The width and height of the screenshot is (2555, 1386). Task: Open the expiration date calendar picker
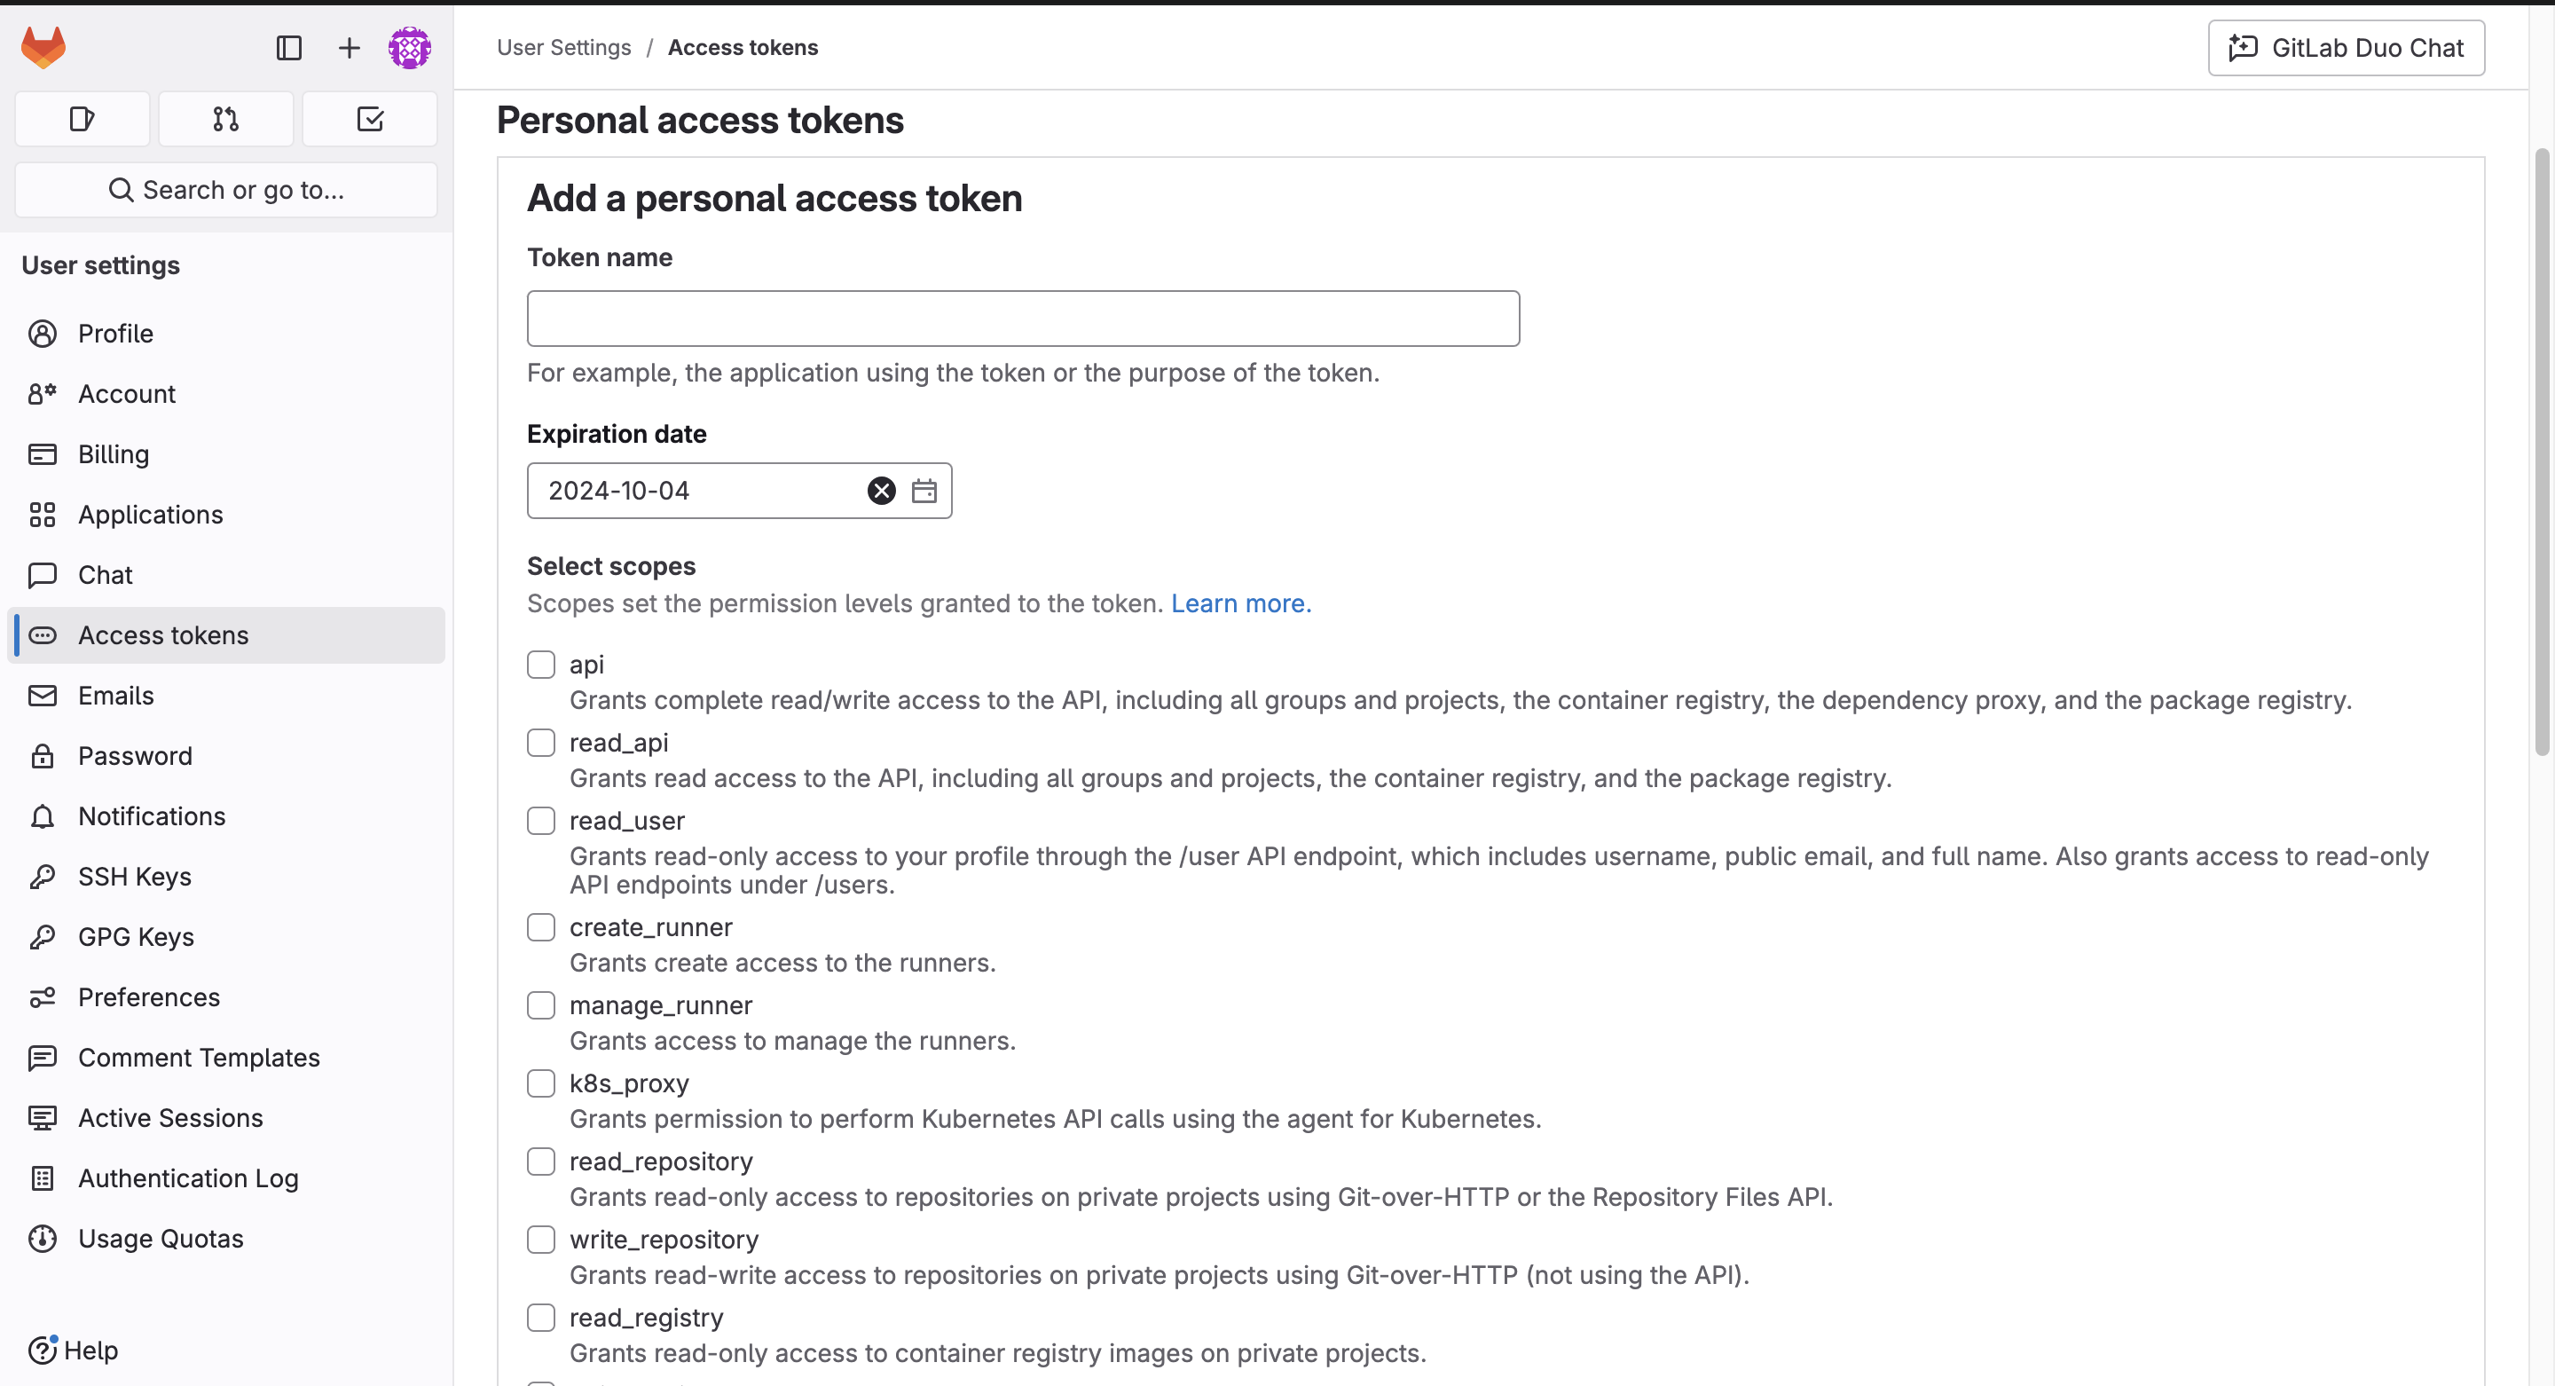coord(924,491)
